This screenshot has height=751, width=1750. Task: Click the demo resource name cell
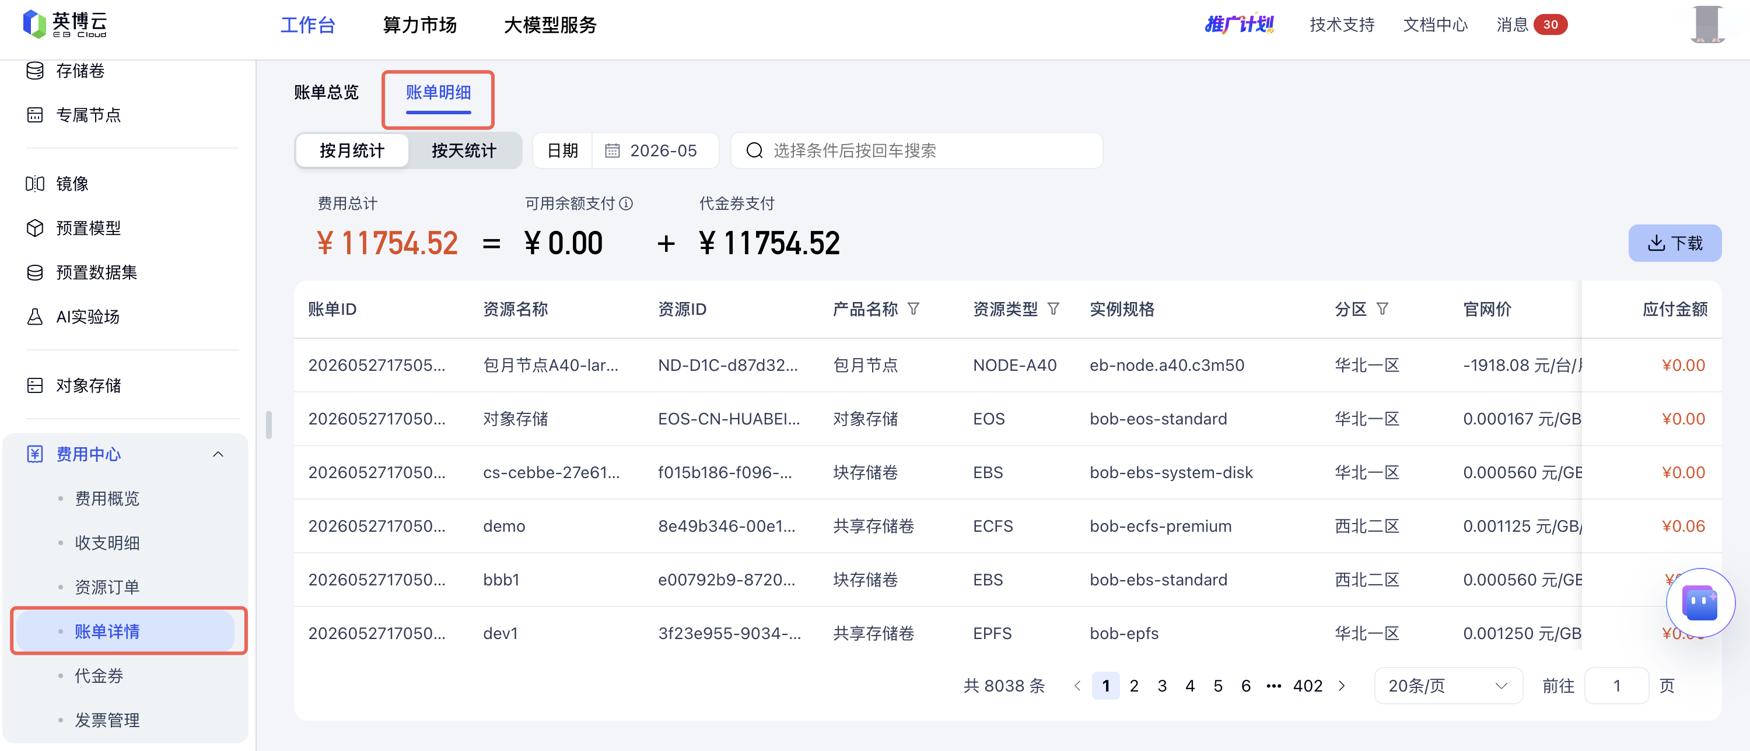[x=503, y=527]
